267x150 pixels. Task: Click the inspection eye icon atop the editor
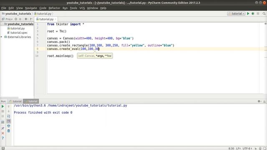click(x=265, y=24)
